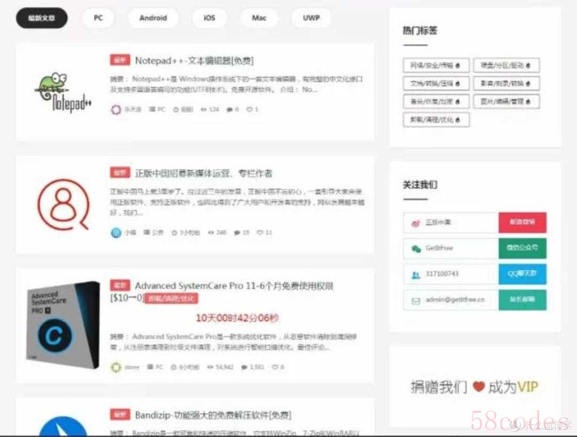
Task: Open the 捐赠我们 成为VIP donation banner
Action: pyautogui.click(x=475, y=387)
